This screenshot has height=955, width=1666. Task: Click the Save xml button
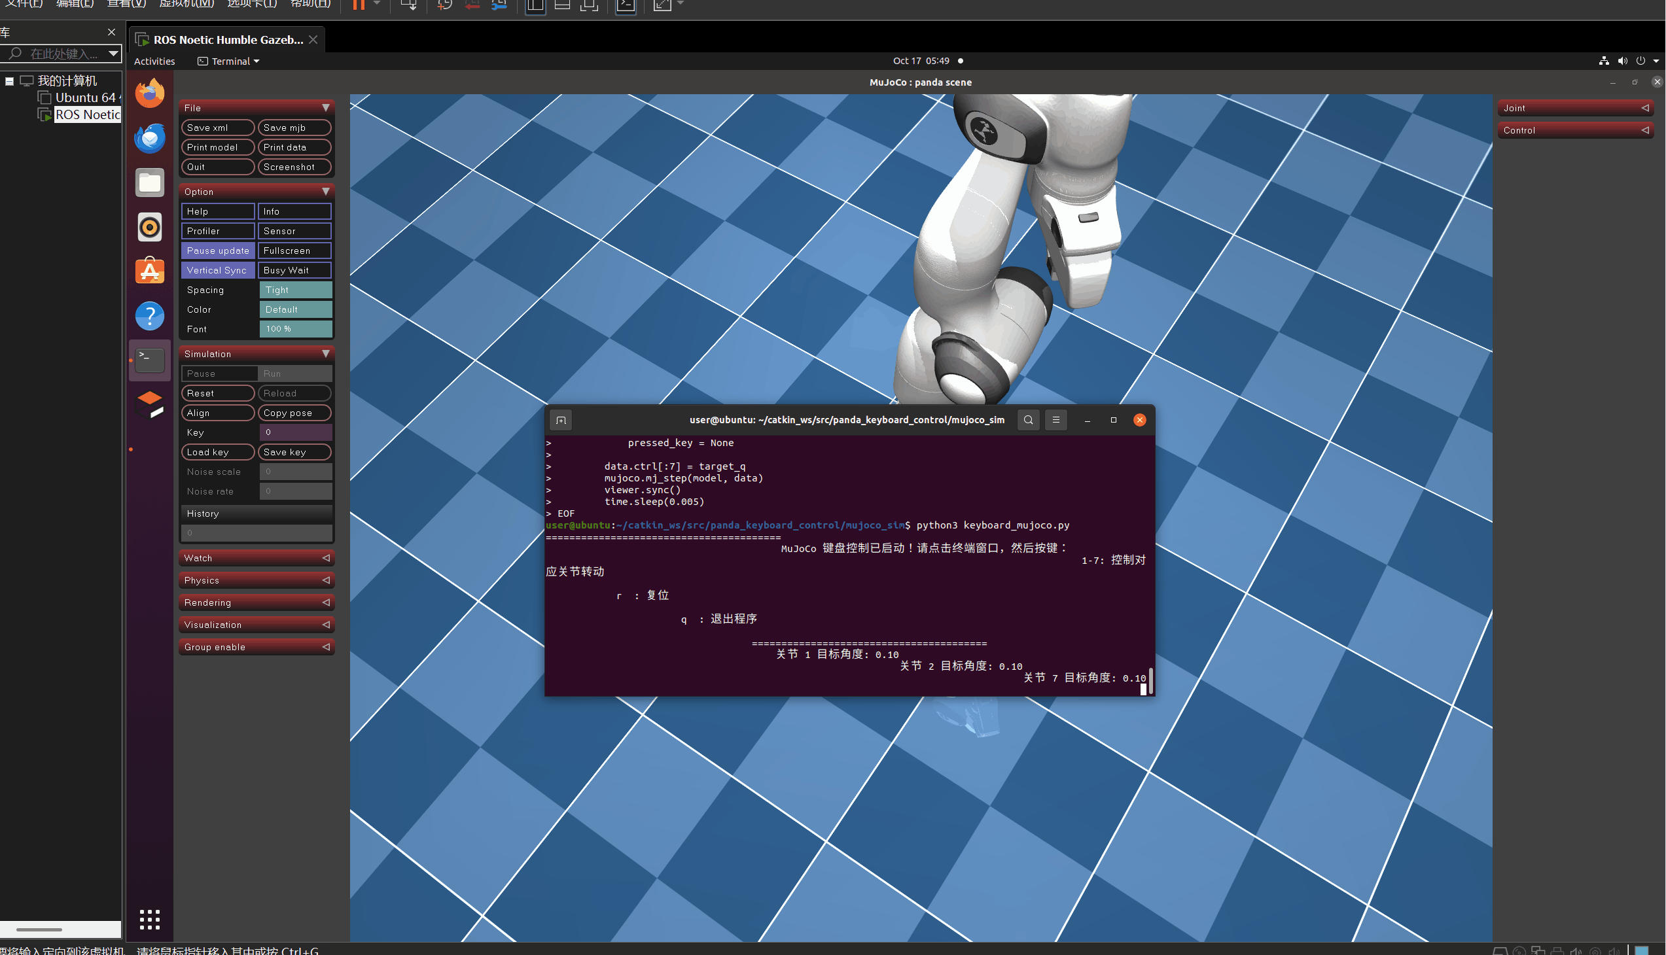(x=218, y=128)
